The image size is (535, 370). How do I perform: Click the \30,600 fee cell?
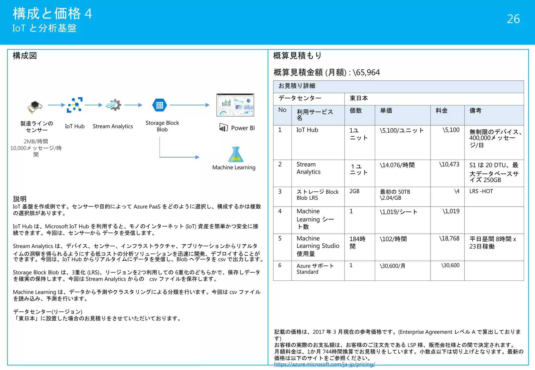coord(447,271)
